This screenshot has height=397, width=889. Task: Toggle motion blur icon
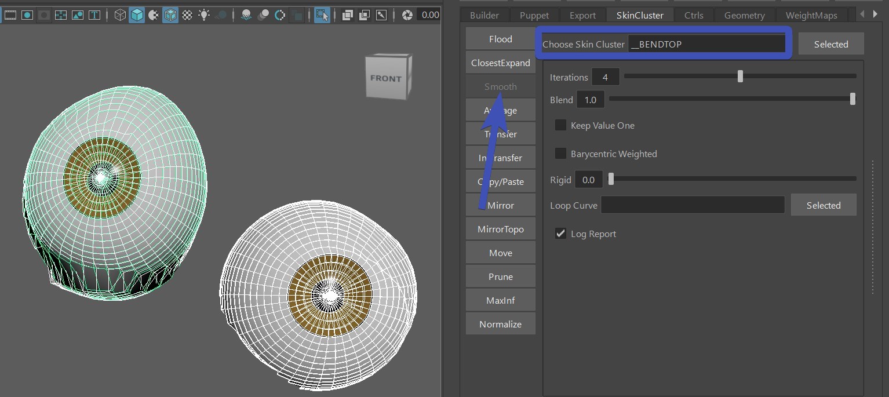[263, 15]
